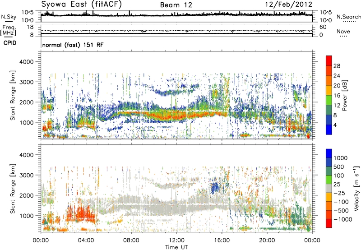Click "normal (fast) 151 RF" mode text
The height and width of the screenshot is (250, 361).
(73, 45)
